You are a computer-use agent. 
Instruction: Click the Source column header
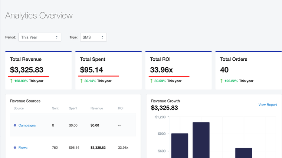pyautogui.click(x=19, y=108)
